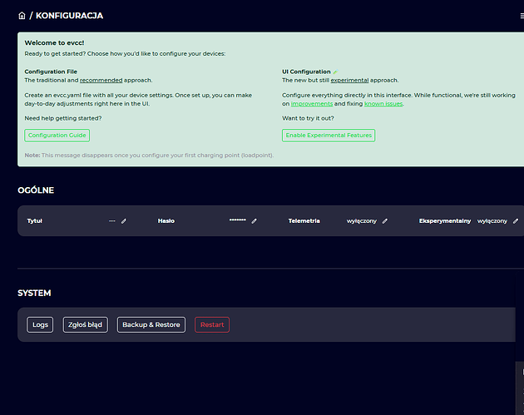
Task: Edit Telemetria setting via pencil icon
Action: click(x=385, y=221)
